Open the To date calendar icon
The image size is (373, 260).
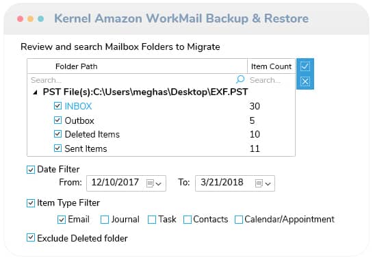(259, 183)
